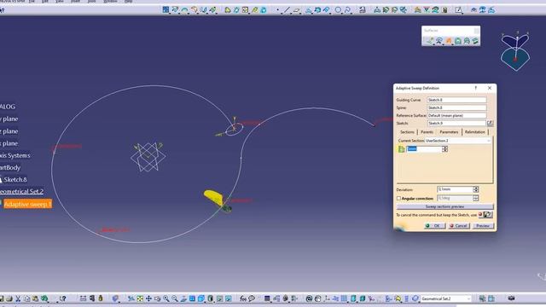546x307 pixels.
Task: Switch to the Relimitation tab
Action: [x=475, y=132]
